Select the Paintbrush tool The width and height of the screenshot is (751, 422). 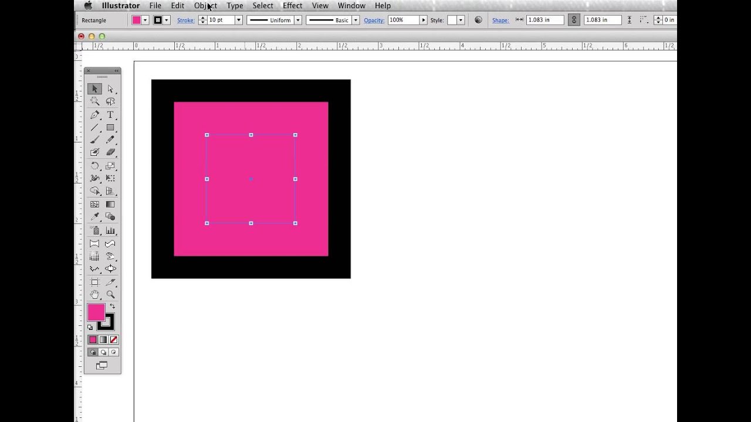tap(94, 140)
